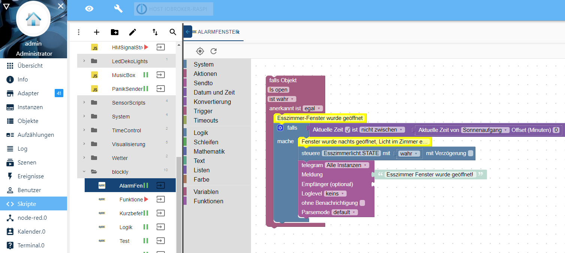Toggle the 'mit Verzögerung' checkbox

pos(471,153)
